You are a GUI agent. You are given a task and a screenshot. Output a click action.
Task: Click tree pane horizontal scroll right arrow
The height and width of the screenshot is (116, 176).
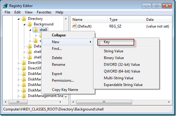[x=61, y=102]
